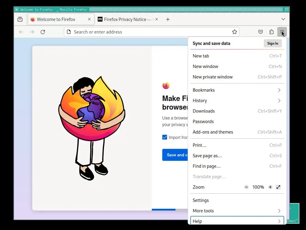Screen dimensions: 306x230
Task: Click the Firefox logo above the headline
Action: pyautogui.click(x=166, y=85)
